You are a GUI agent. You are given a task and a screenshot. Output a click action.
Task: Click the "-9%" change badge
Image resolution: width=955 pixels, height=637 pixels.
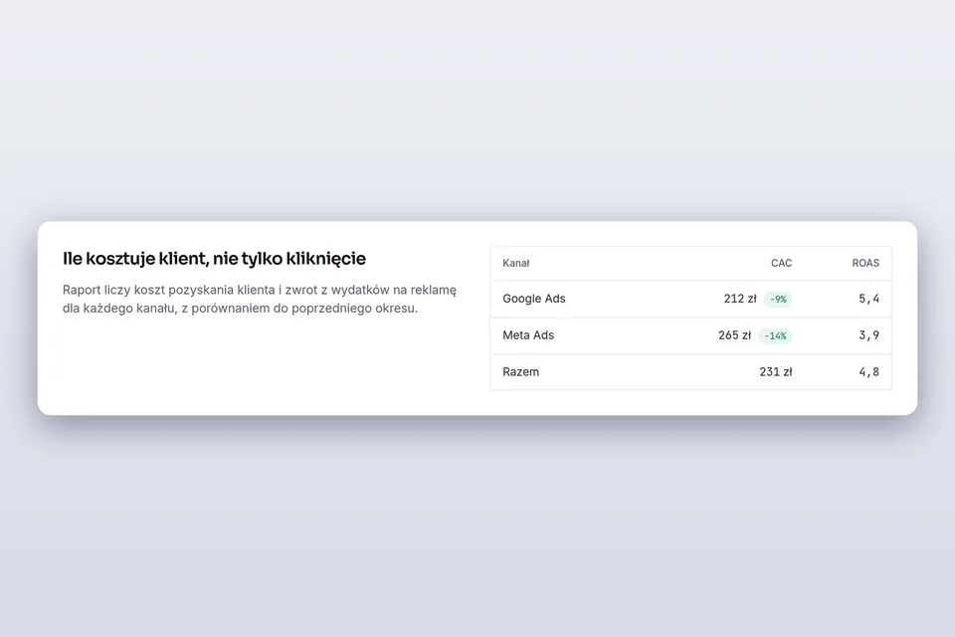[x=778, y=300]
